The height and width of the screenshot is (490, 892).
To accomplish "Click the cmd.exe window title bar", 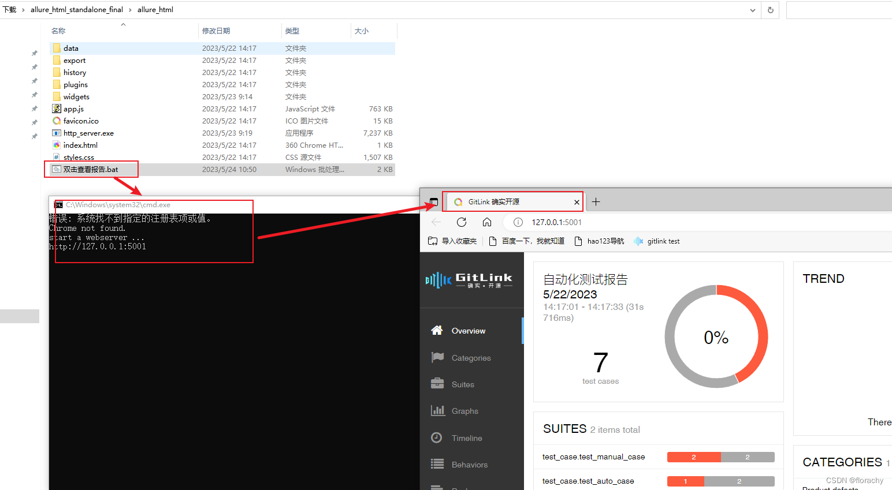I will 234,205.
